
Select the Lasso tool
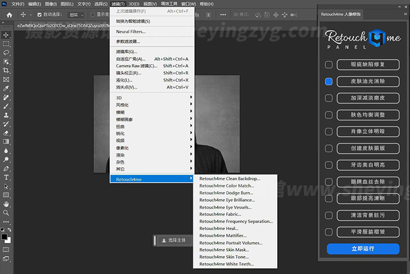[x=6, y=53]
